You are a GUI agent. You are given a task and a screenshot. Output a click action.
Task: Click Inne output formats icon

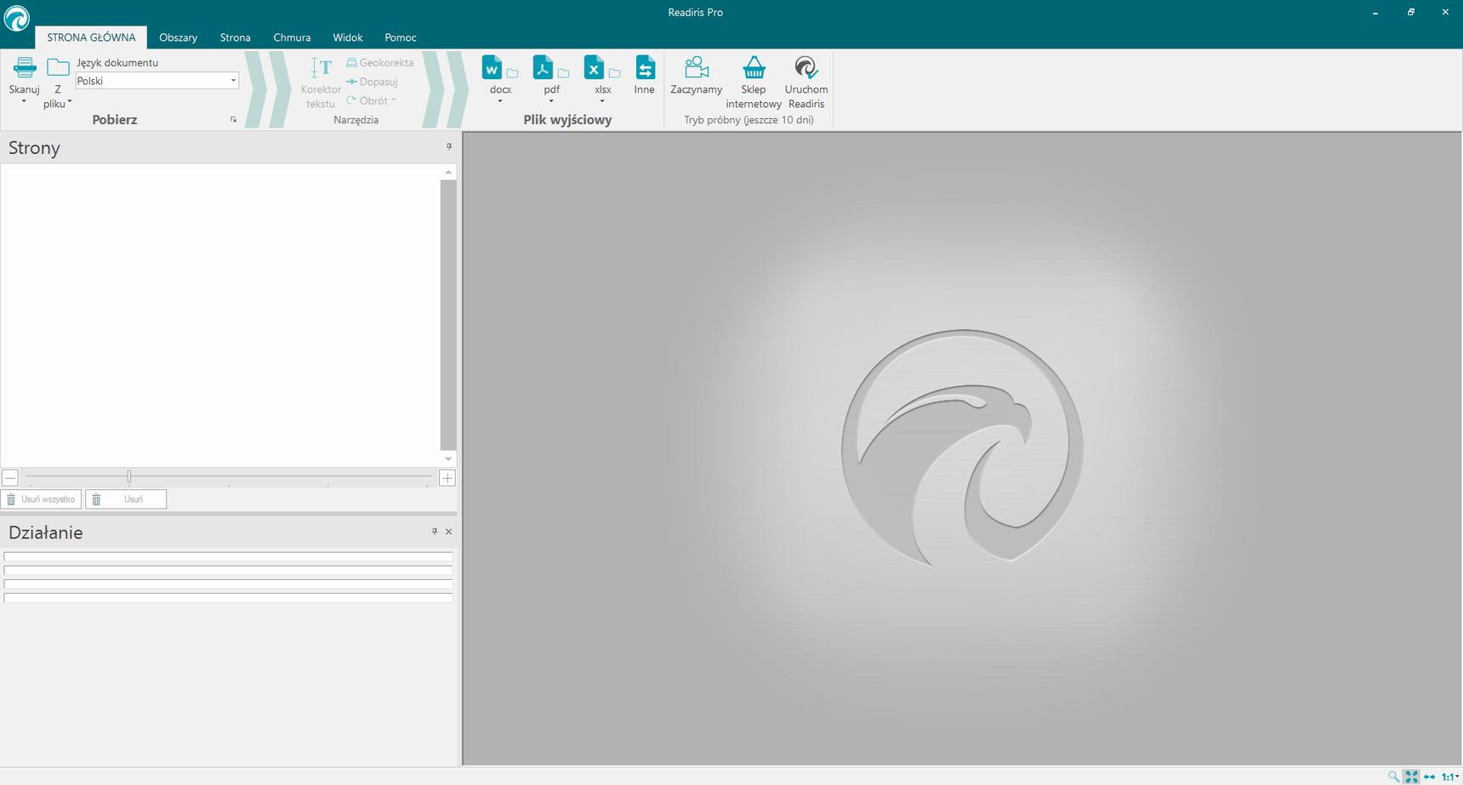pos(645,67)
